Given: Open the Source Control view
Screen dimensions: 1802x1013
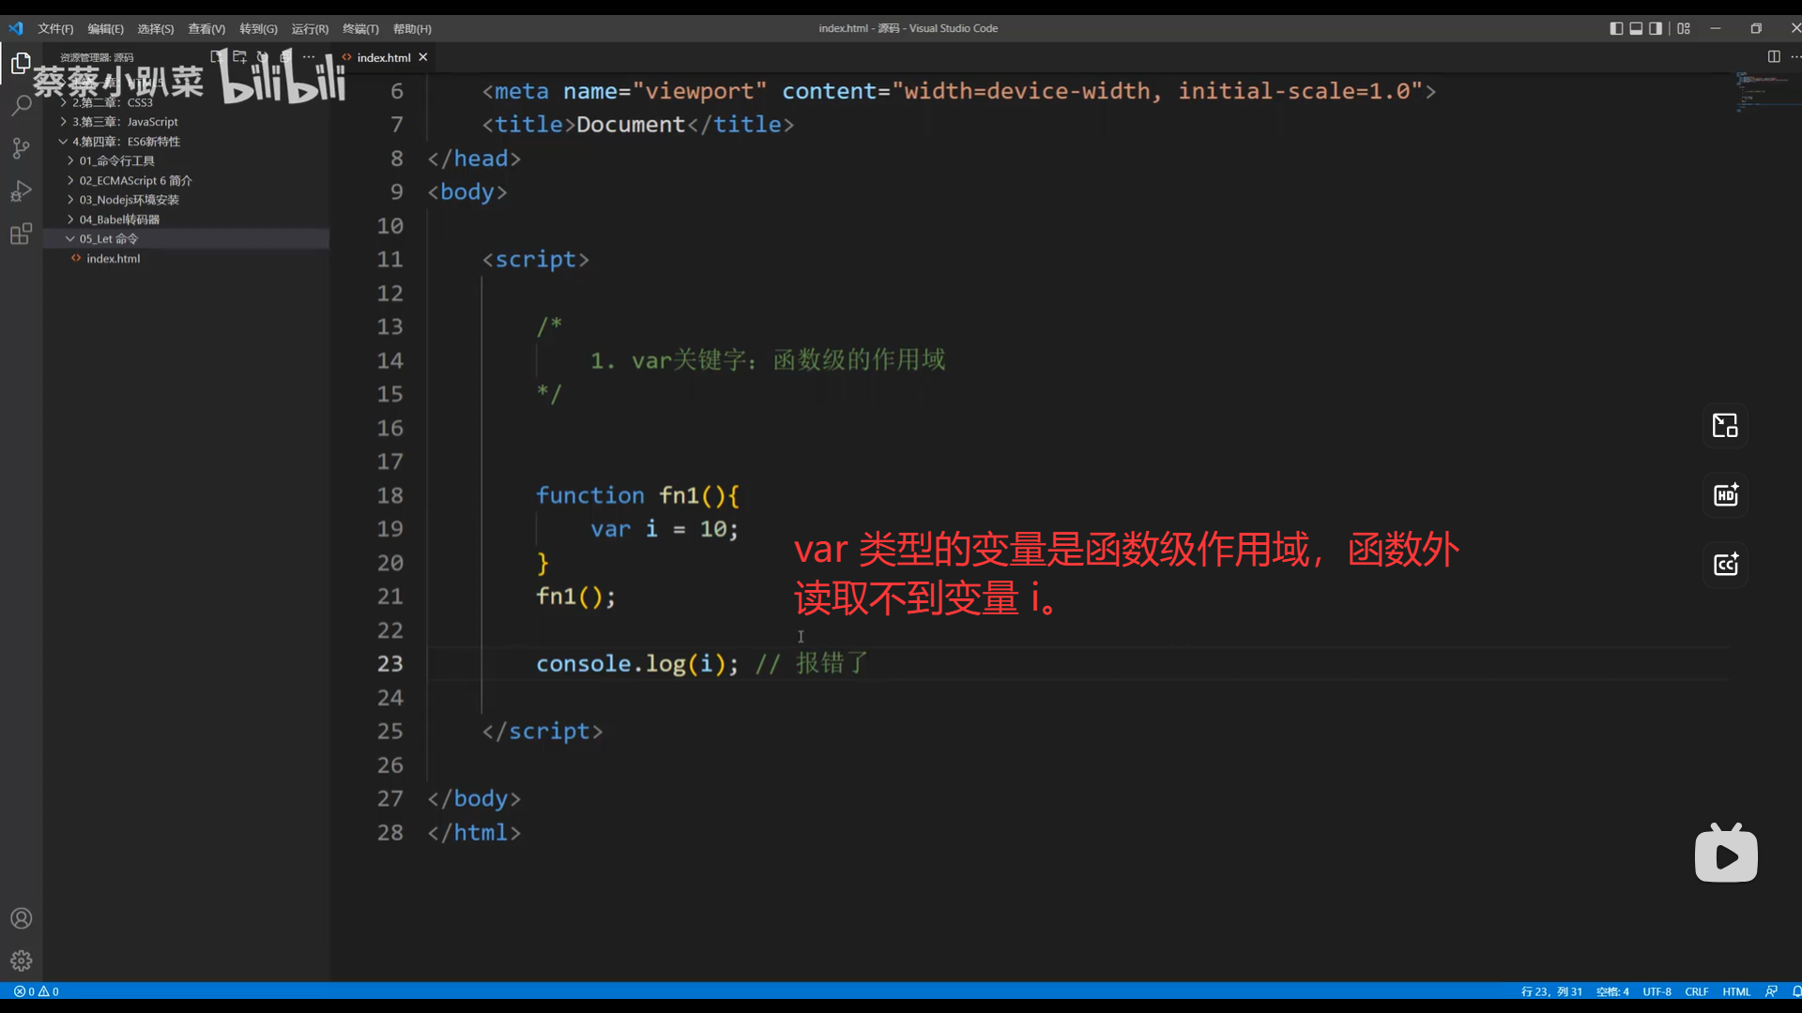Looking at the screenshot, I should (21, 148).
